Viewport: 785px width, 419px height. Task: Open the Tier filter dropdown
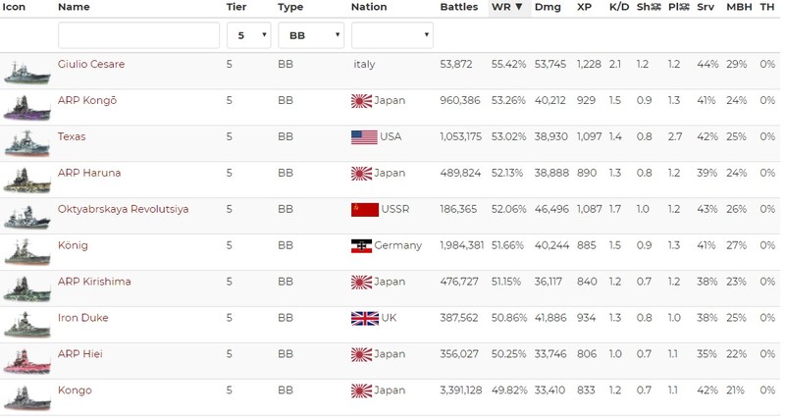click(249, 35)
